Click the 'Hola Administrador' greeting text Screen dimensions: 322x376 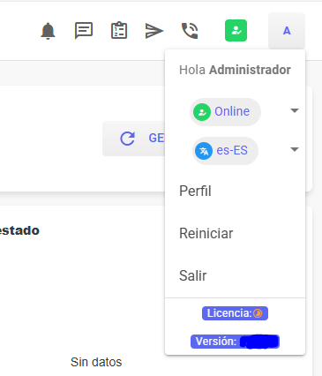pyautogui.click(x=235, y=70)
